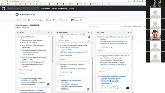Select the Projects tab
Viewport: 165px width, 93px height.
click(x=76, y=20)
